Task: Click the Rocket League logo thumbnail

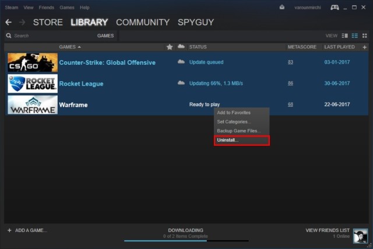Action: pos(33,83)
